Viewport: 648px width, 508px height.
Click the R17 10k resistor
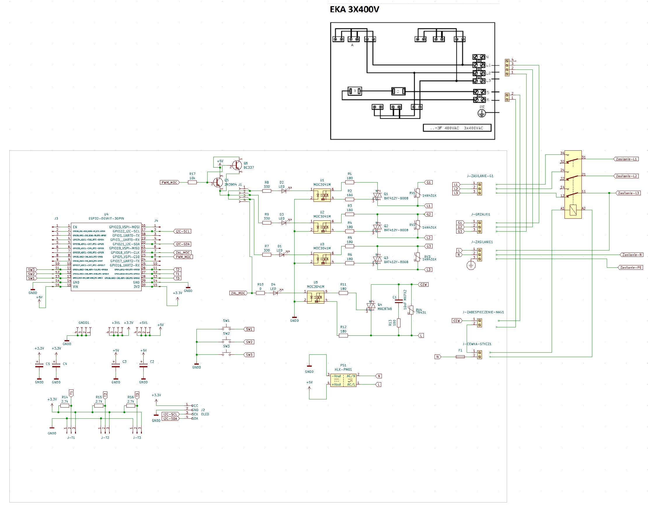coord(192,182)
